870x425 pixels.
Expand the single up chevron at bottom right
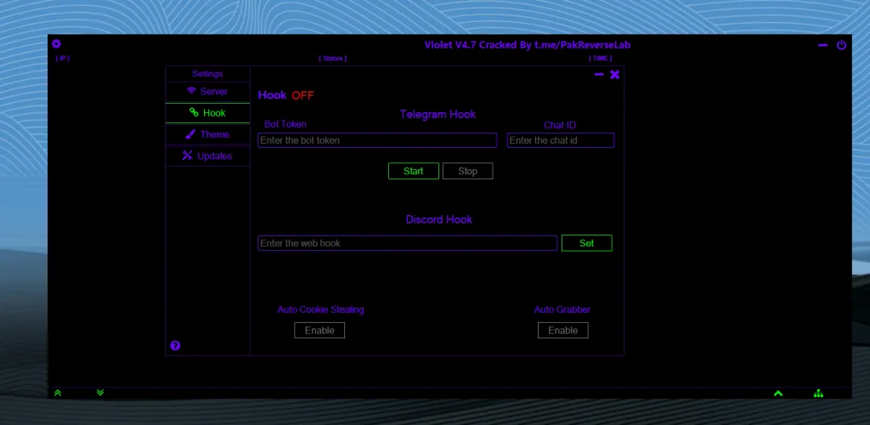[x=777, y=393]
